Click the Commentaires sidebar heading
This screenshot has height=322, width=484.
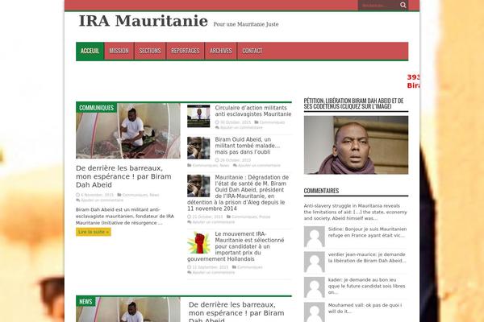click(321, 191)
